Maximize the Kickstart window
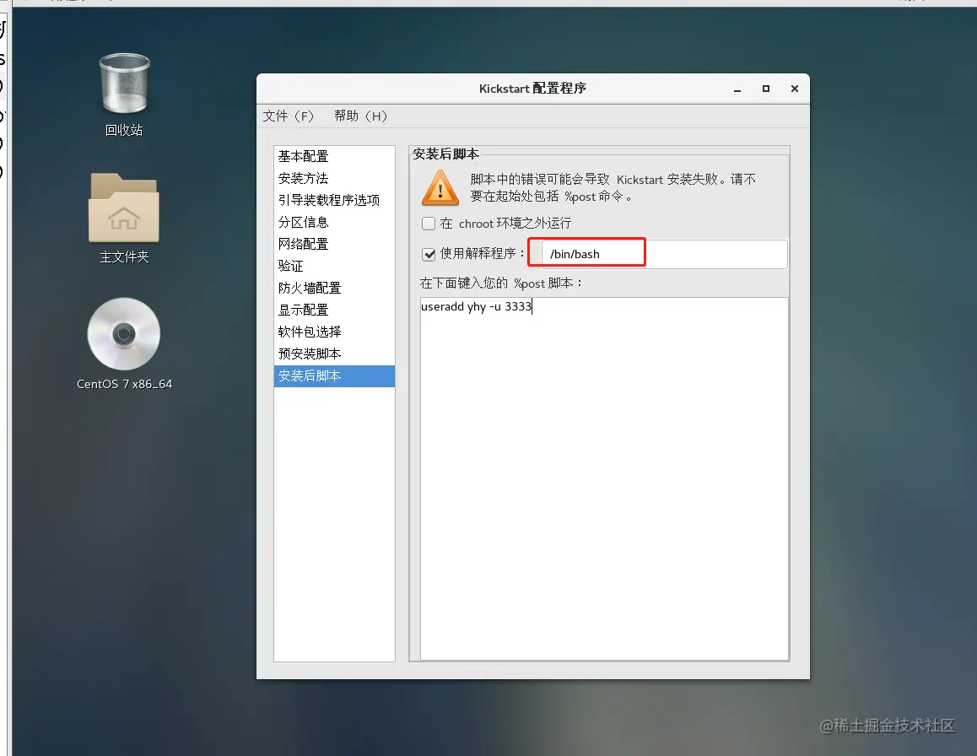The width and height of the screenshot is (977, 756). point(766,89)
